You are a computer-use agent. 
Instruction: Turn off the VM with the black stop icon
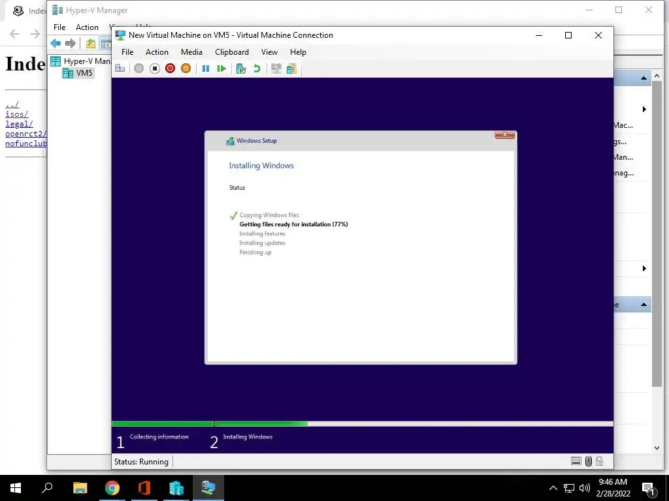(x=154, y=68)
